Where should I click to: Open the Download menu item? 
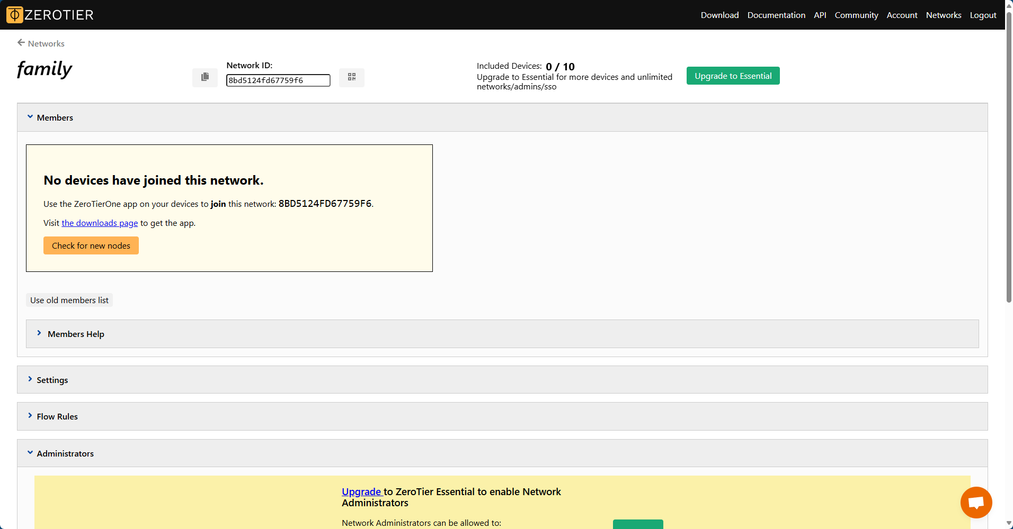pyautogui.click(x=719, y=15)
